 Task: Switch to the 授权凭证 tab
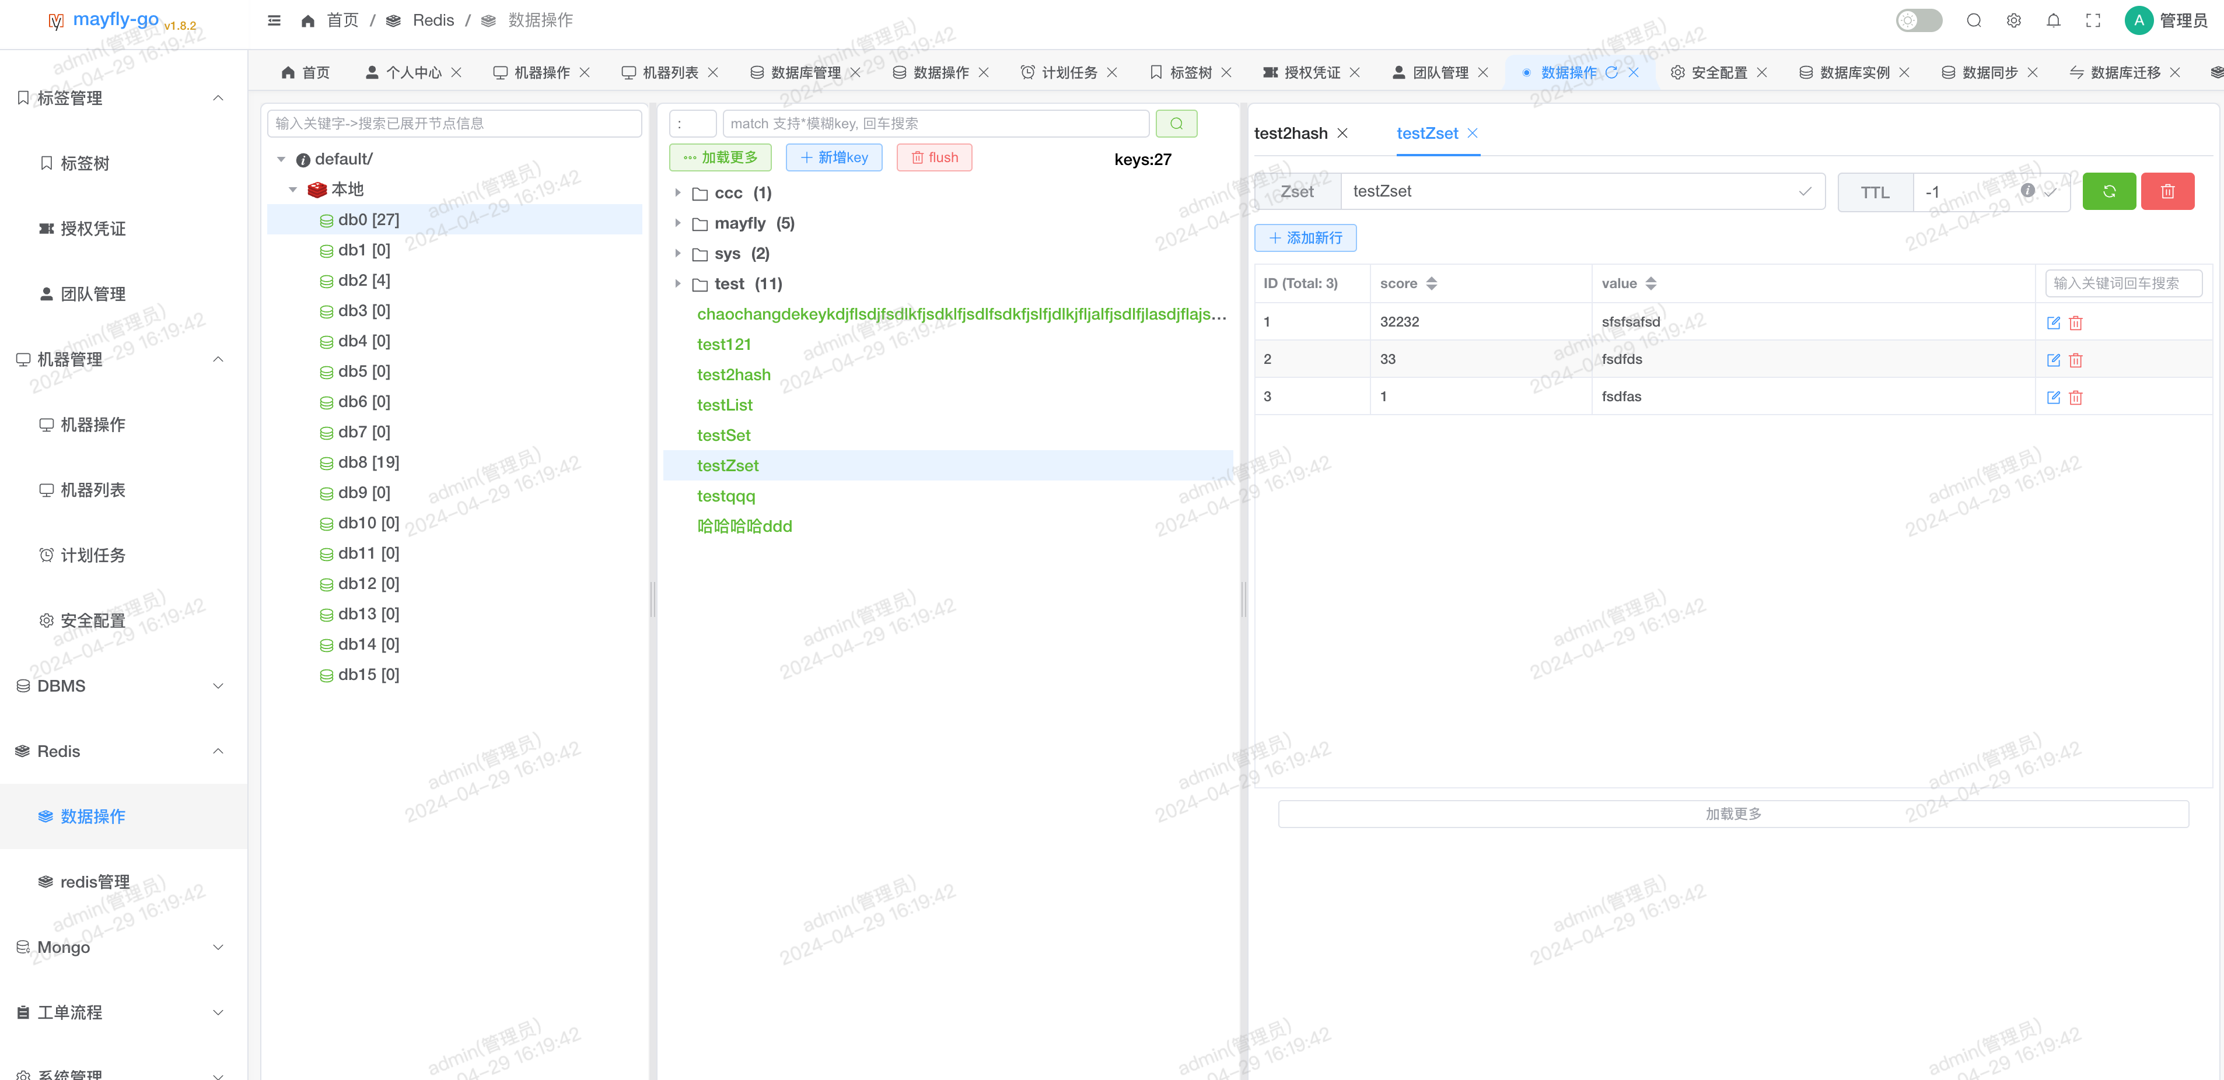[x=1302, y=72]
